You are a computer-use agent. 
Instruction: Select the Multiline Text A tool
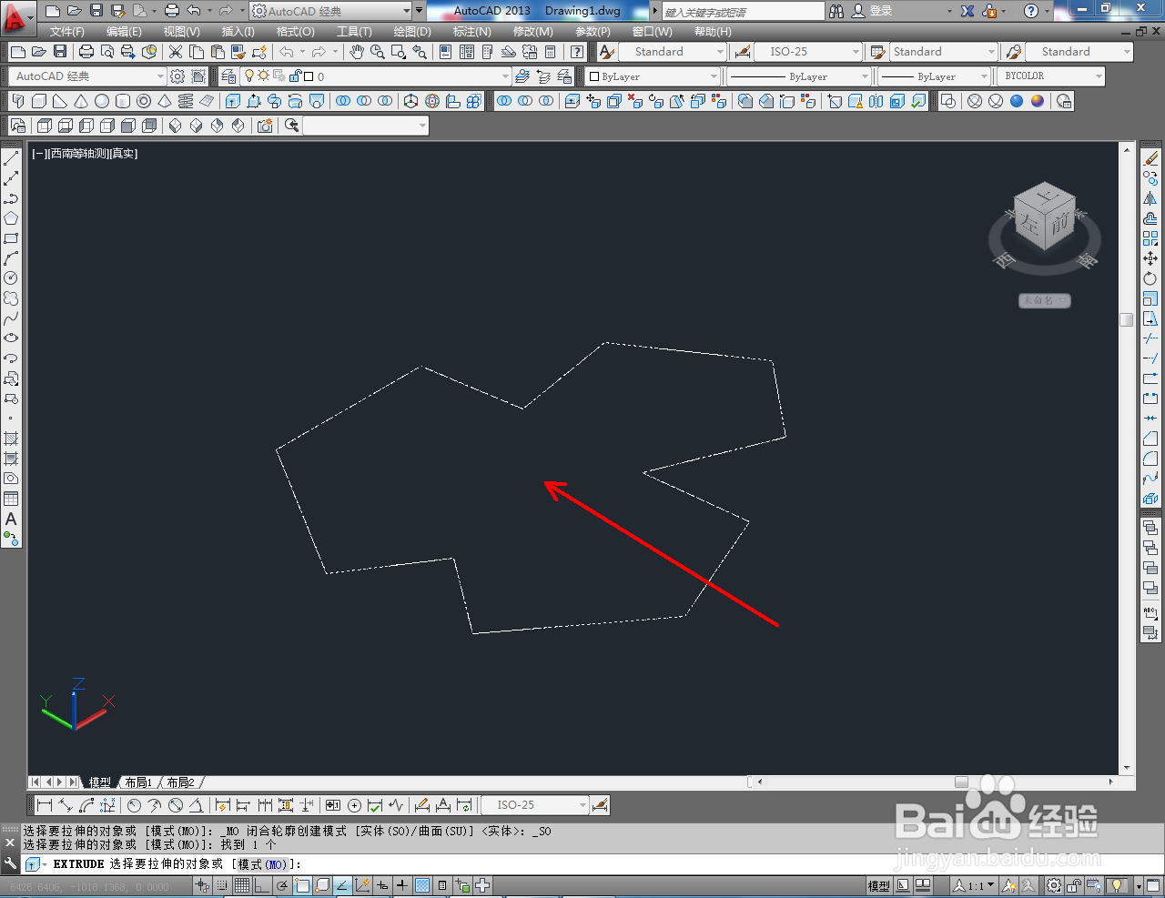pos(11,519)
